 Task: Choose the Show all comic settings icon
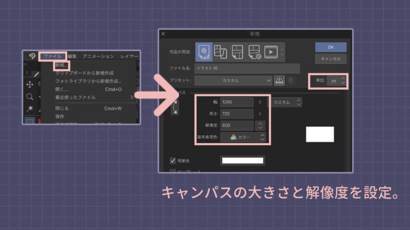pyautogui.click(x=254, y=52)
